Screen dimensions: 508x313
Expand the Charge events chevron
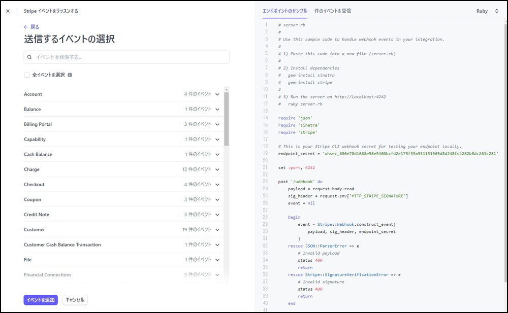point(217,169)
